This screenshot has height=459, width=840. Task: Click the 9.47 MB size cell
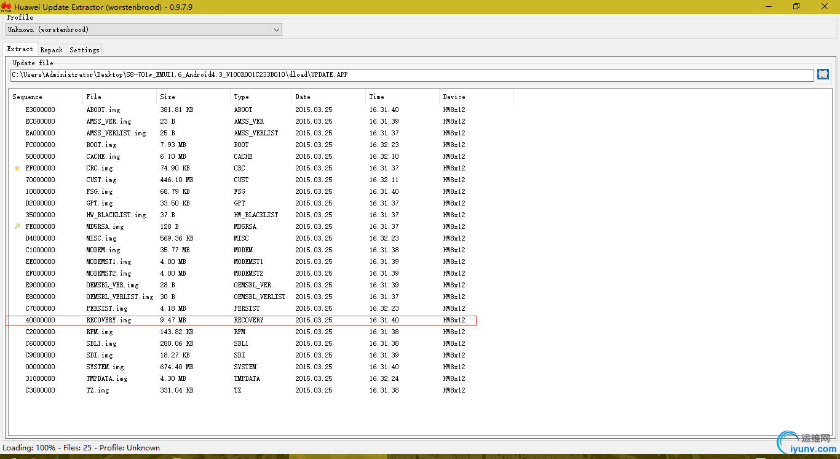173,320
